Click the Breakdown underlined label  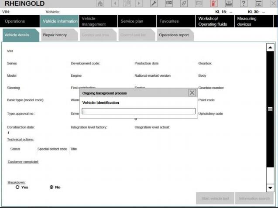(17, 182)
